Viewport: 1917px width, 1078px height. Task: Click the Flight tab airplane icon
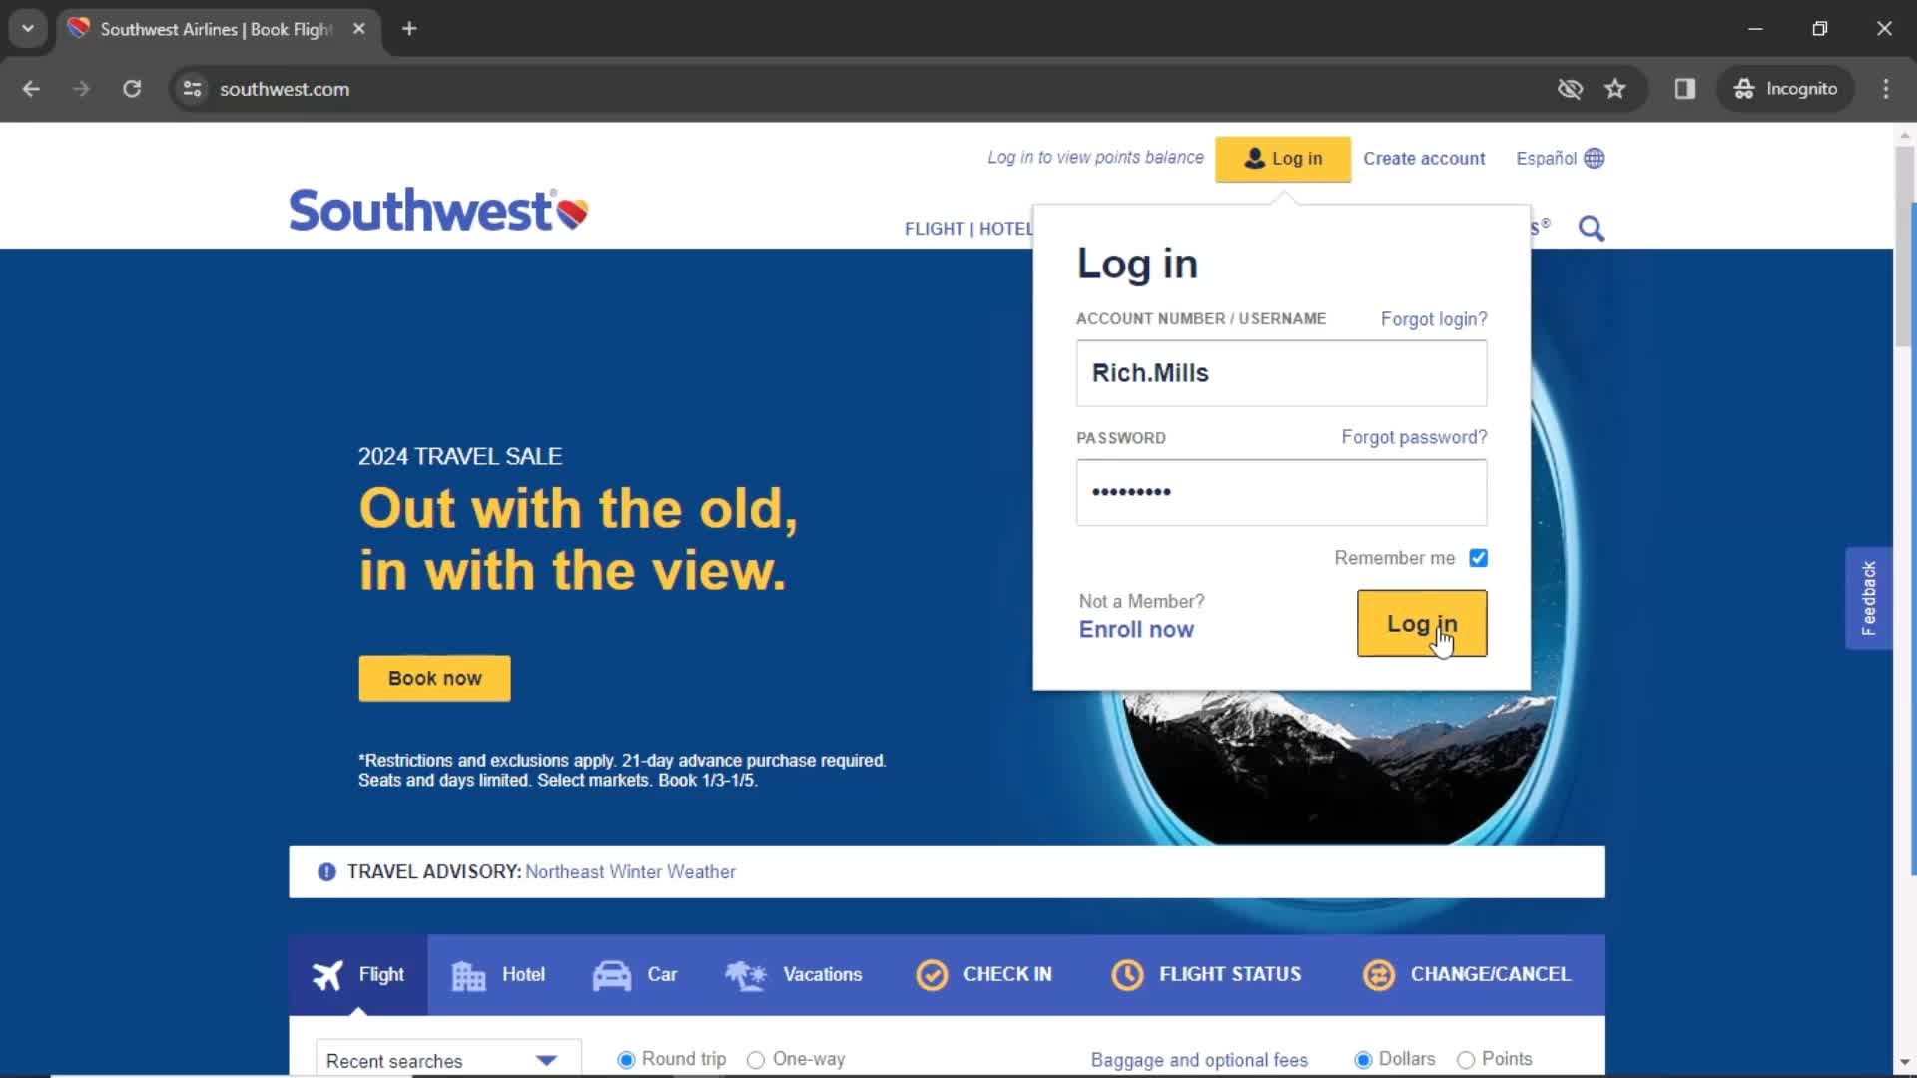coord(327,974)
